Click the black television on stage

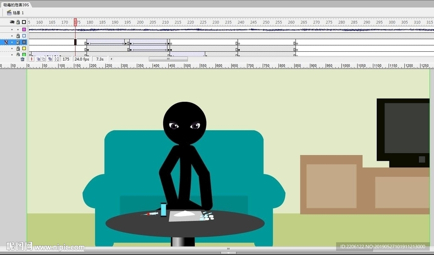(403, 133)
